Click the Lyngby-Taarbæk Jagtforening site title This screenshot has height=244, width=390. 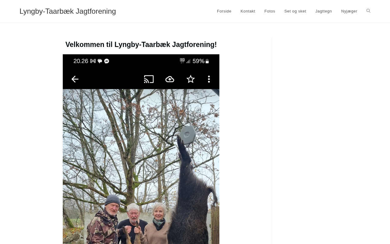pos(68,11)
